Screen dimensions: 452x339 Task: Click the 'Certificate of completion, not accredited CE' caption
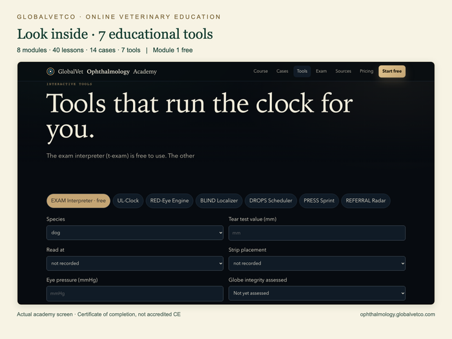129,314
